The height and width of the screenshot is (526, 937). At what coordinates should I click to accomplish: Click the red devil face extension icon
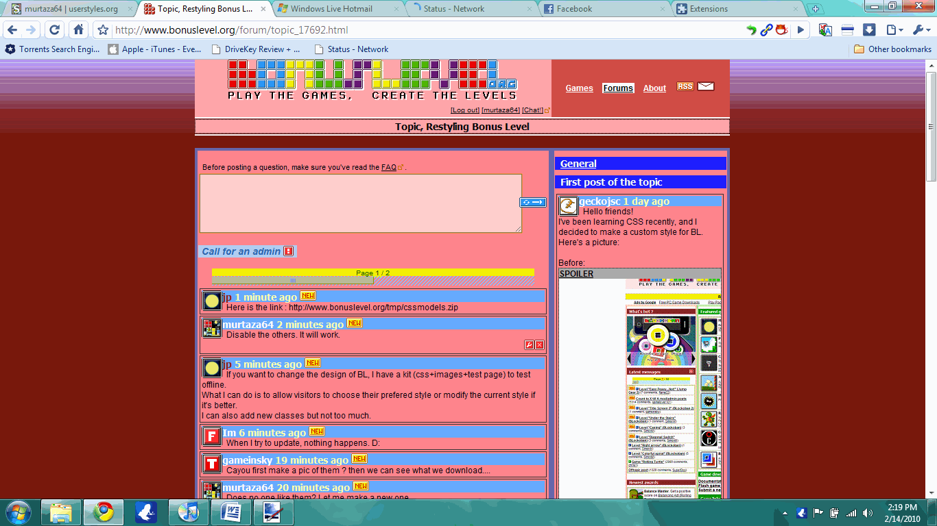click(x=781, y=30)
